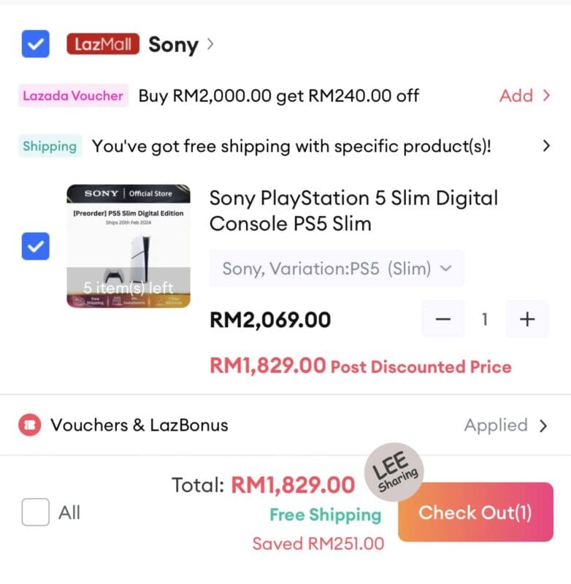Open the Sony PlayStation 5 Slim title
Viewport: 571px width, 584px height.
(x=354, y=211)
